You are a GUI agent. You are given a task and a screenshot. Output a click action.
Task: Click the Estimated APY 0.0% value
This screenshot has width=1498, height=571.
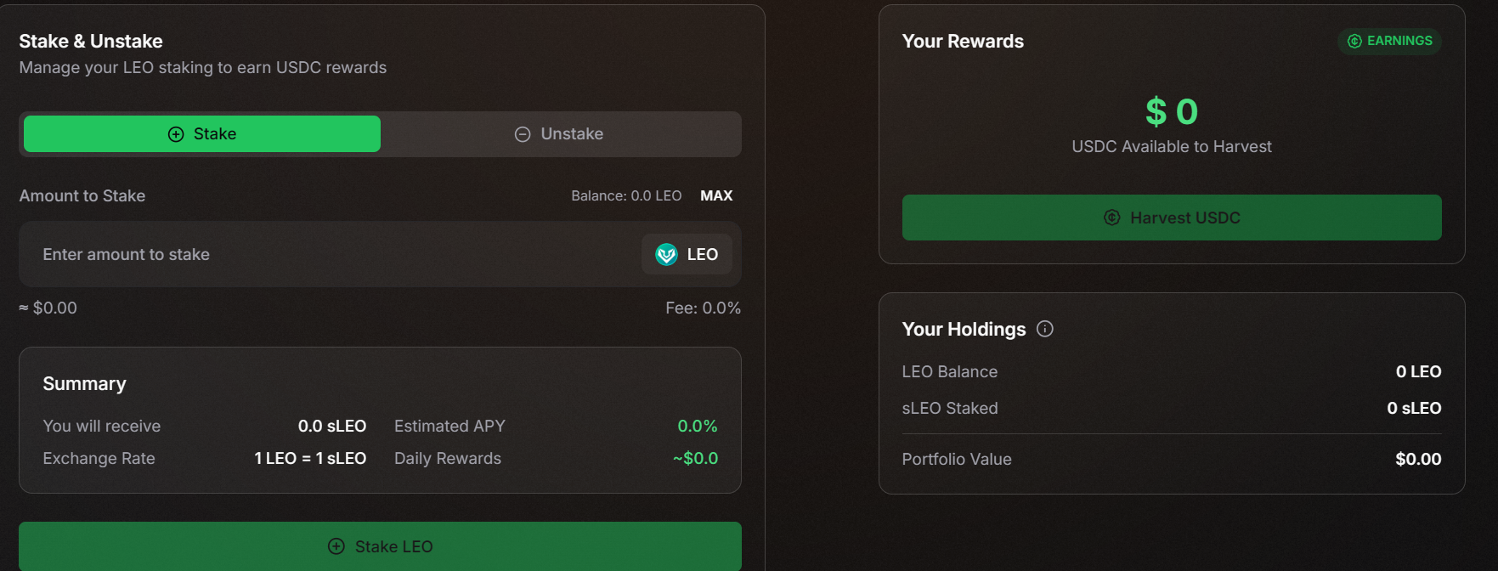point(697,426)
